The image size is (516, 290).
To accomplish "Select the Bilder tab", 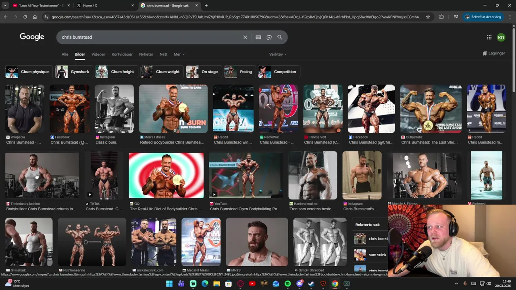I will click(80, 54).
